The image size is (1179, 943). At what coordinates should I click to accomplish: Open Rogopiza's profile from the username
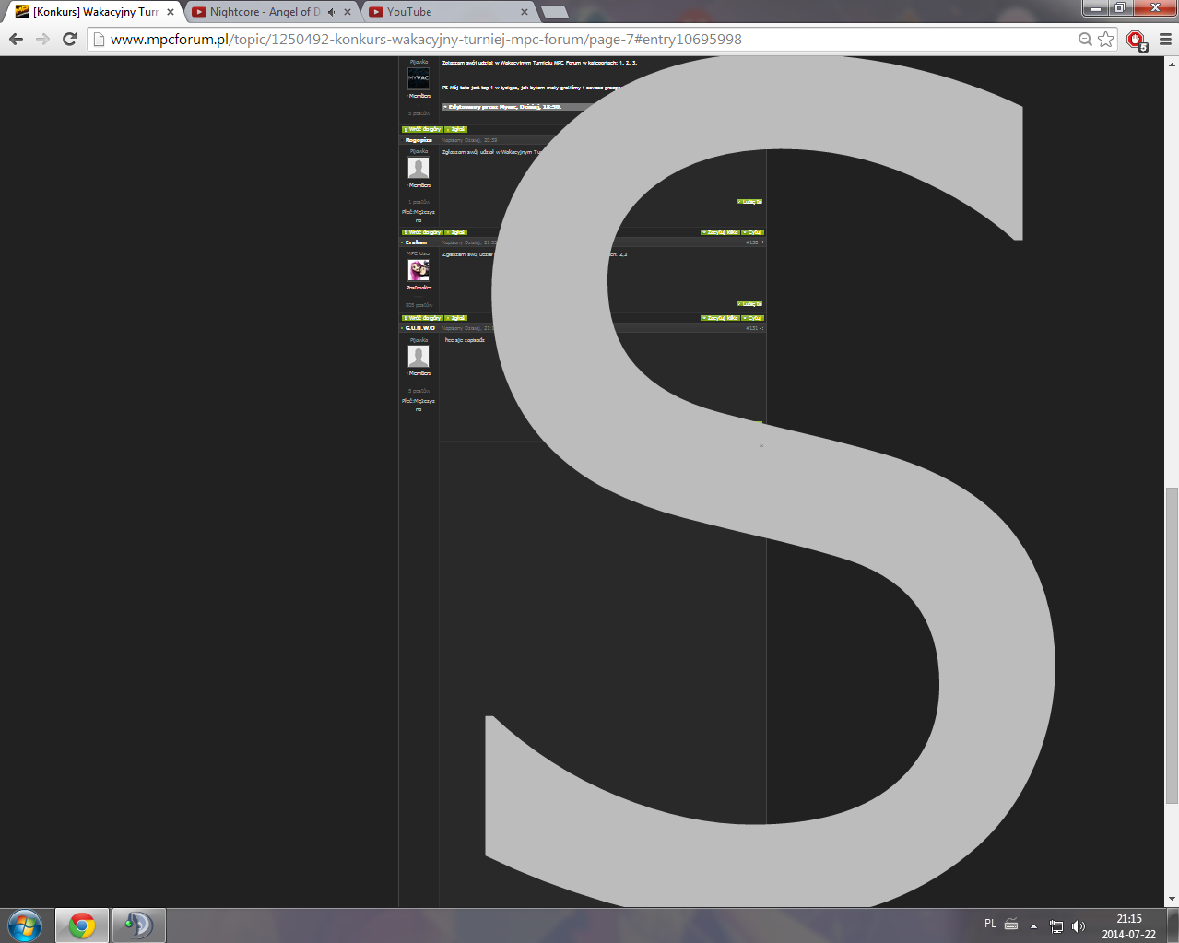coord(419,140)
